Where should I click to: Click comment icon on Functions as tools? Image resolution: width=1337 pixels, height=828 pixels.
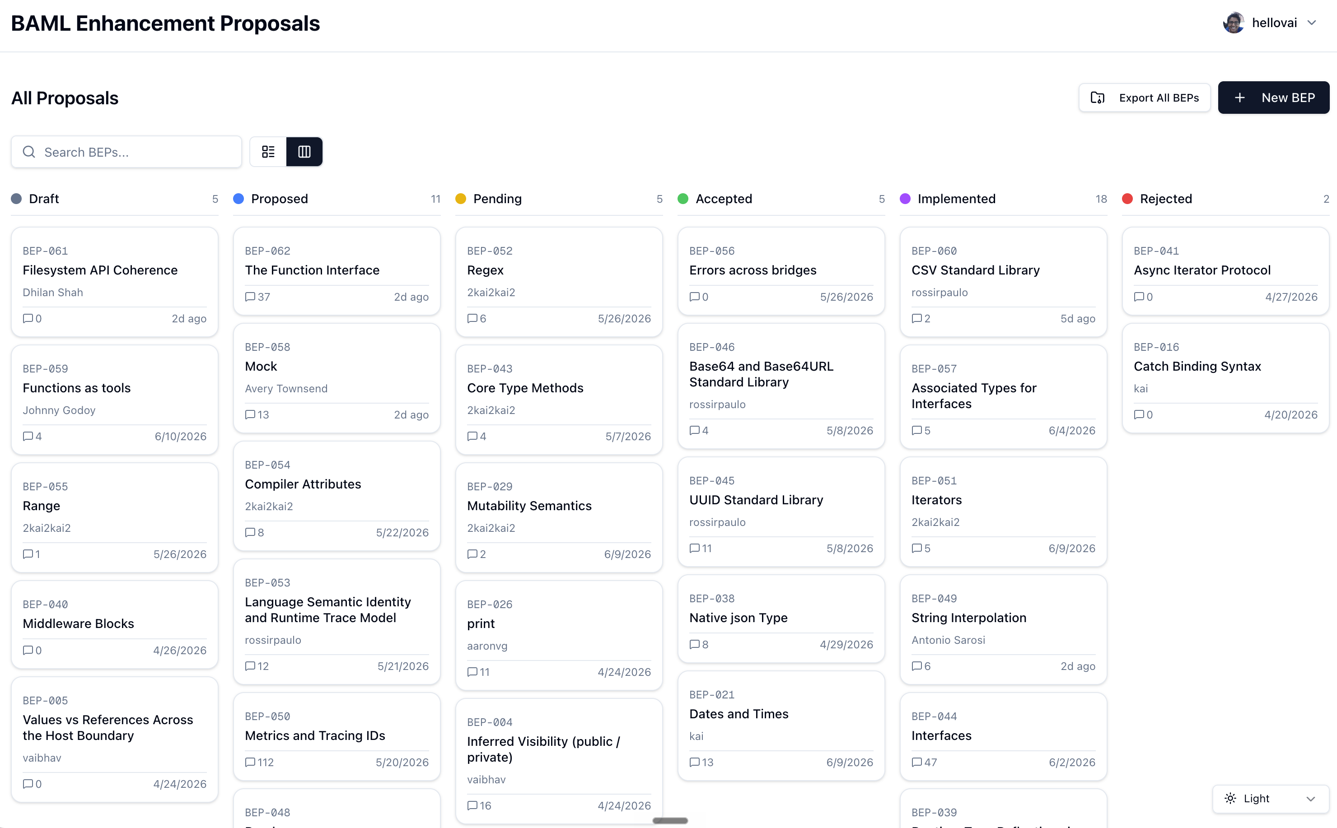click(x=28, y=437)
